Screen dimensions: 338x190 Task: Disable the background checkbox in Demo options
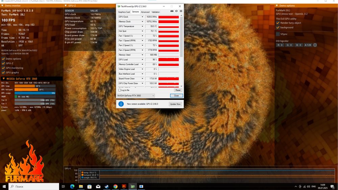click(x=278, y=27)
